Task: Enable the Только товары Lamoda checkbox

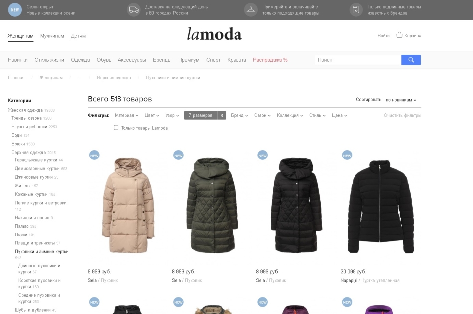Action: click(116, 128)
